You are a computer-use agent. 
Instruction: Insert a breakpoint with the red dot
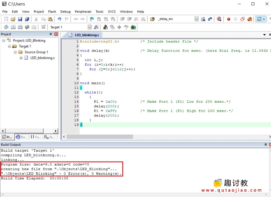[x=229, y=19]
